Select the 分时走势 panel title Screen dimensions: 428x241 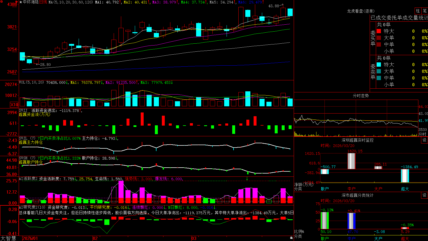(x=361, y=96)
